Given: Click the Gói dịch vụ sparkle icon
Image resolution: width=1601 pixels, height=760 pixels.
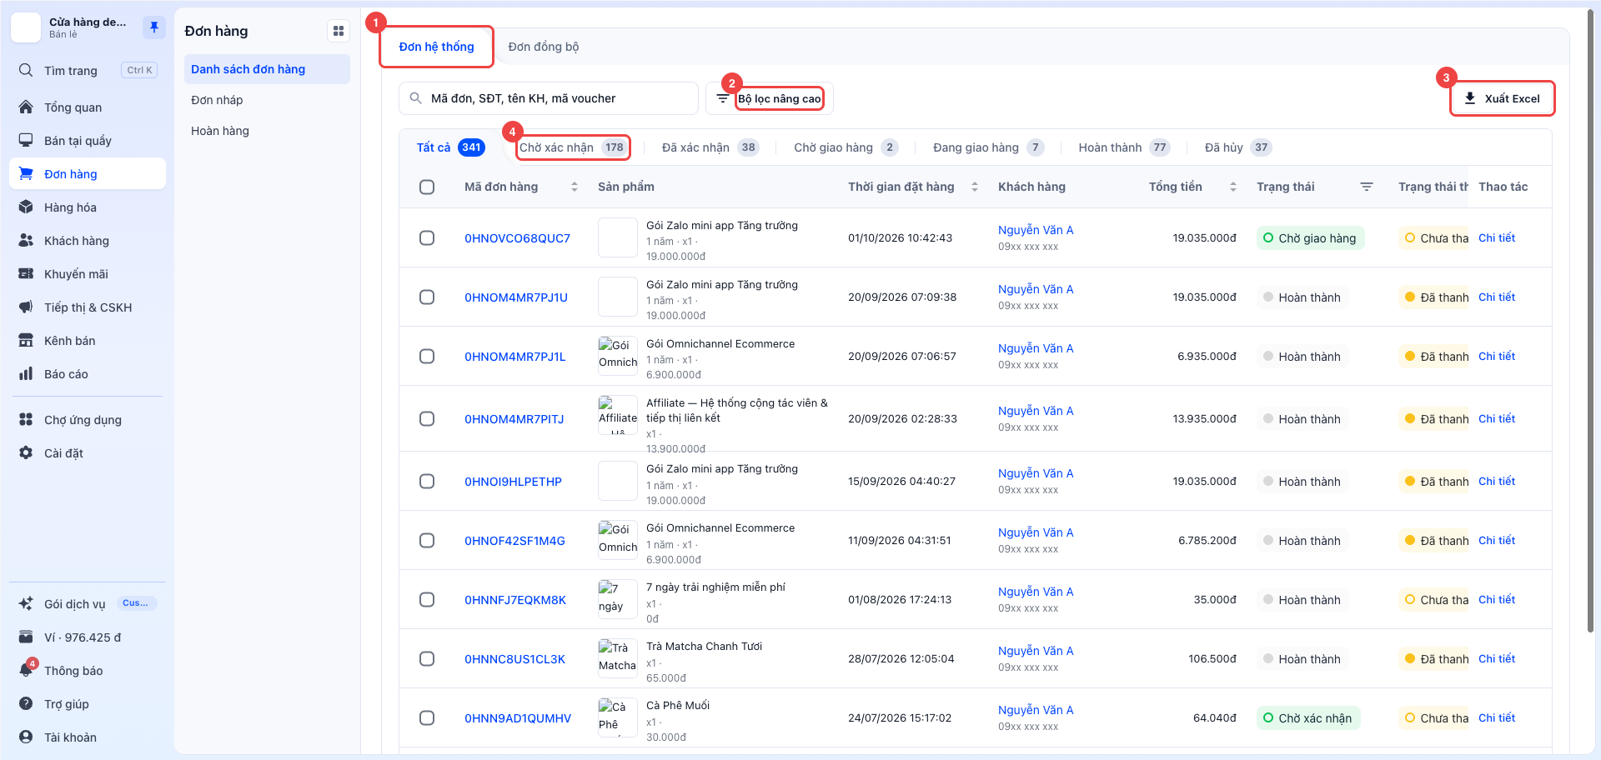Looking at the screenshot, I should [26, 604].
